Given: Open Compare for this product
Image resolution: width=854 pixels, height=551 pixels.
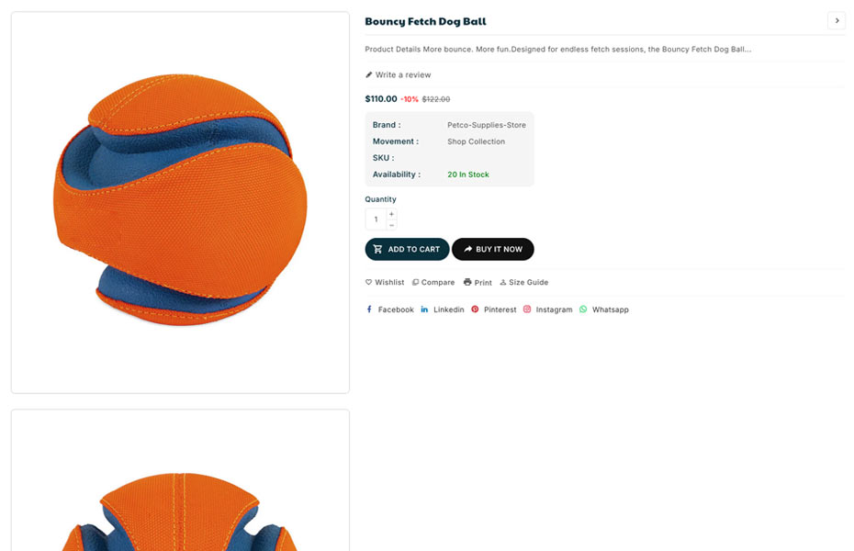Looking at the screenshot, I should [433, 283].
